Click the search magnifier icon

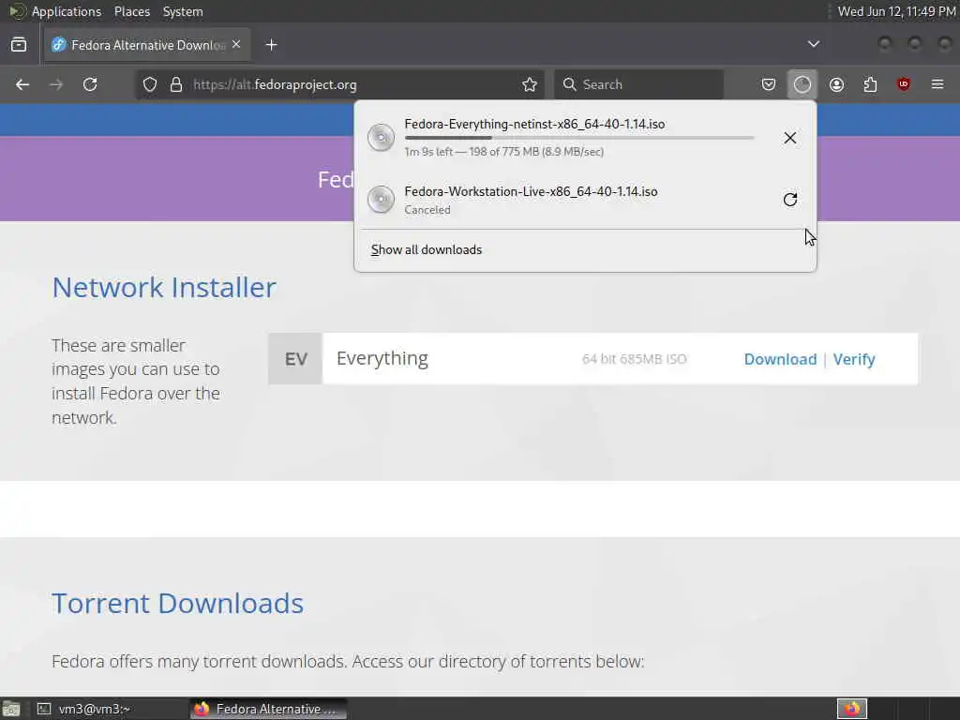coord(569,84)
